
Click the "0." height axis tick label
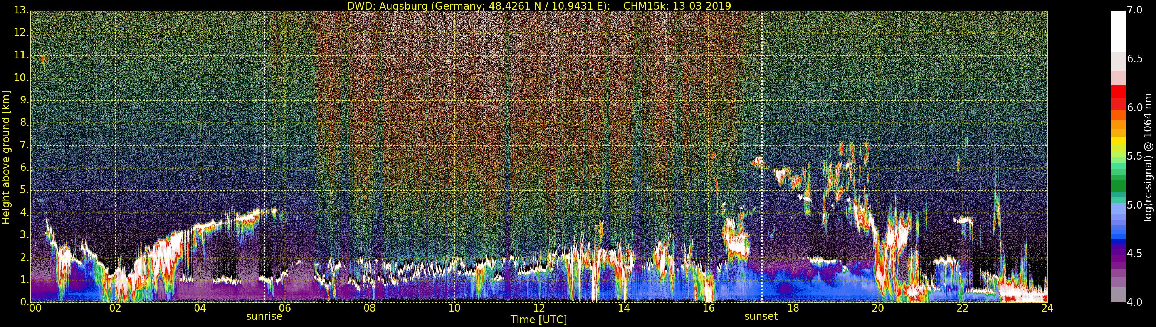(25, 302)
